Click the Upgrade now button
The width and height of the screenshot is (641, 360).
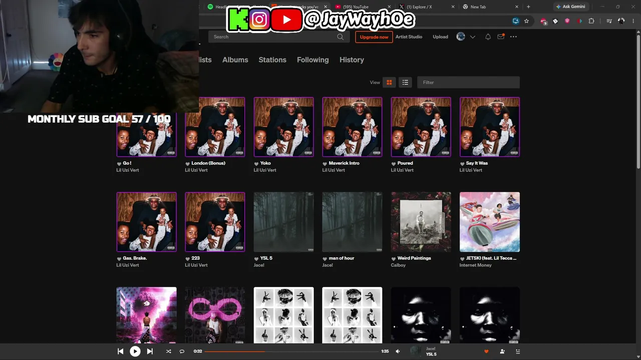(374, 37)
